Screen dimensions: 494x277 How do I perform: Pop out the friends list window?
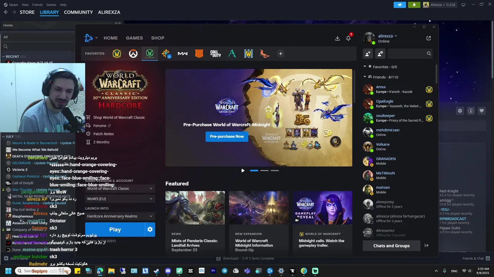[x=428, y=38]
